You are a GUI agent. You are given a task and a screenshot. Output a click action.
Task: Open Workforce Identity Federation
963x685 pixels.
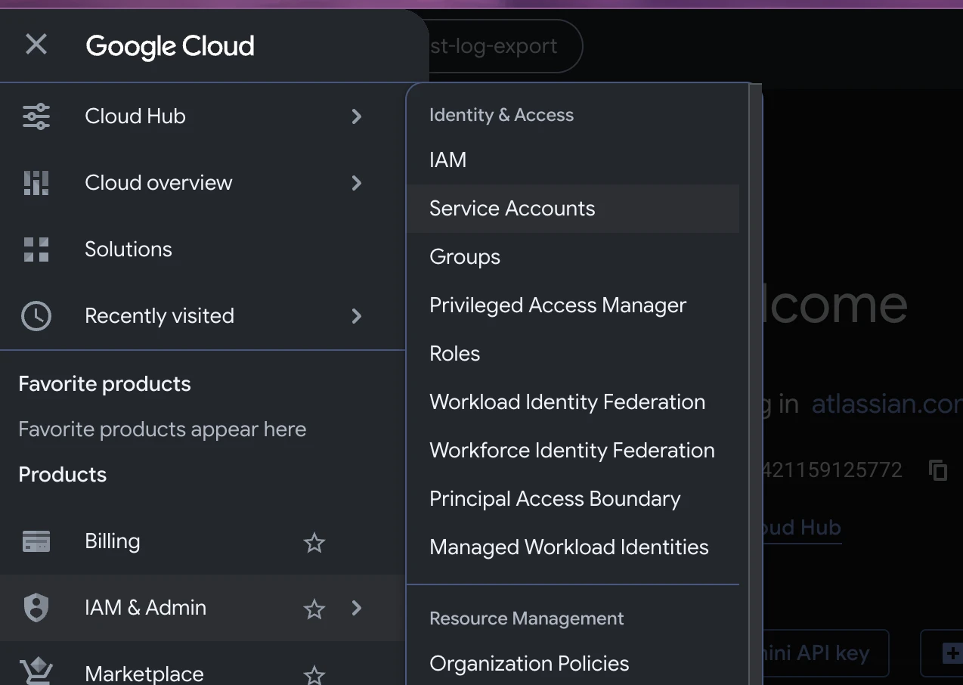click(573, 451)
